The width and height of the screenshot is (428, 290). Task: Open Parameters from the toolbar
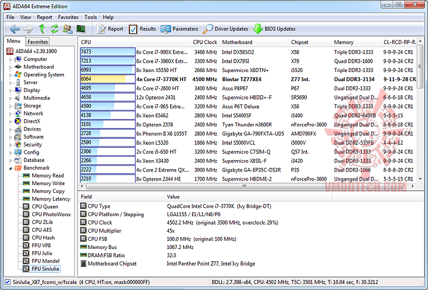[180, 29]
